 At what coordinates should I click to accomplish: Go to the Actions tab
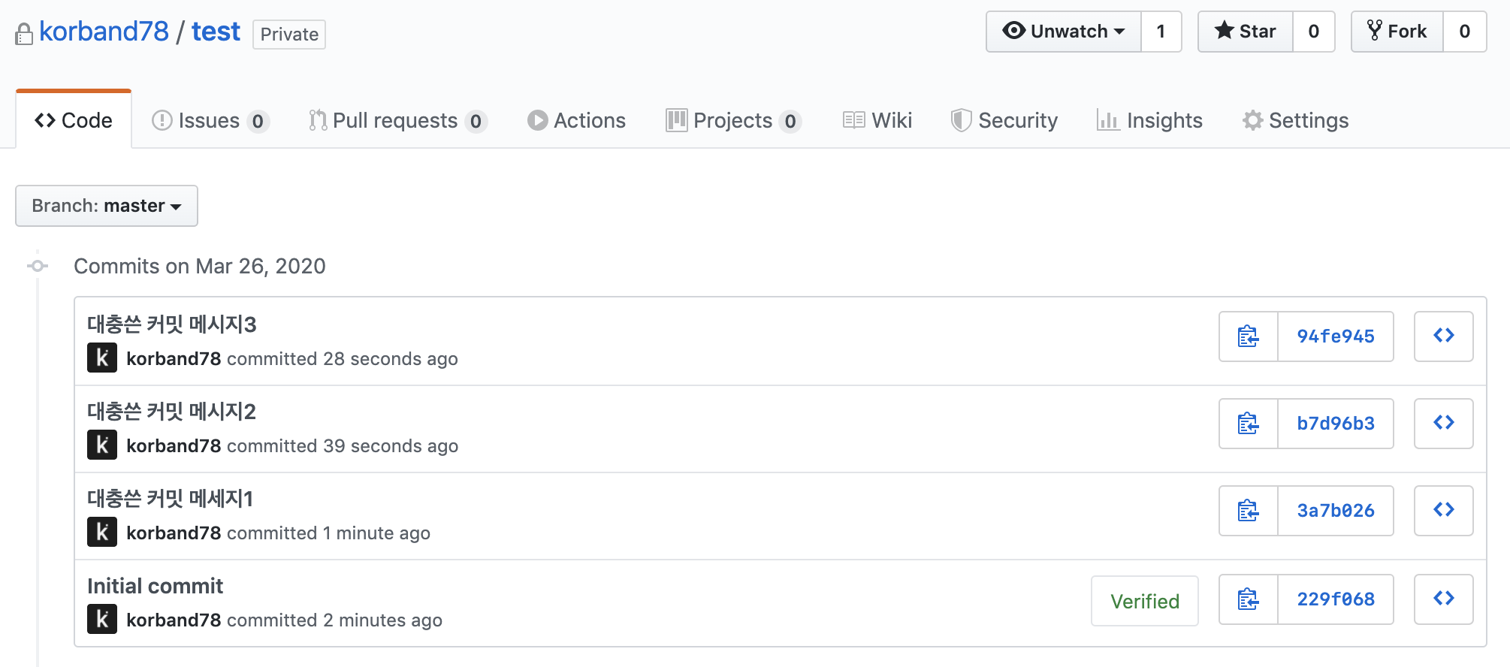click(x=576, y=121)
